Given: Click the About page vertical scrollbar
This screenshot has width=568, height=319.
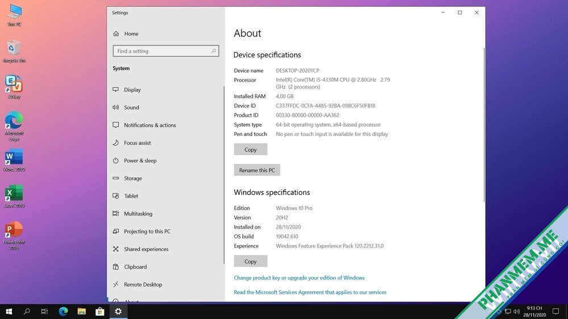Looking at the screenshot, I should pyautogui.click(x=484, y=124).
